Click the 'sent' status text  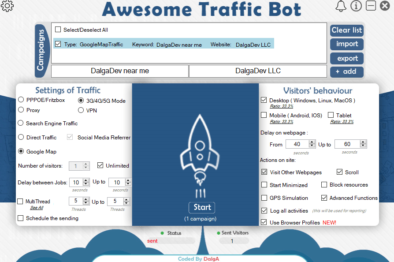click(152, 241)
